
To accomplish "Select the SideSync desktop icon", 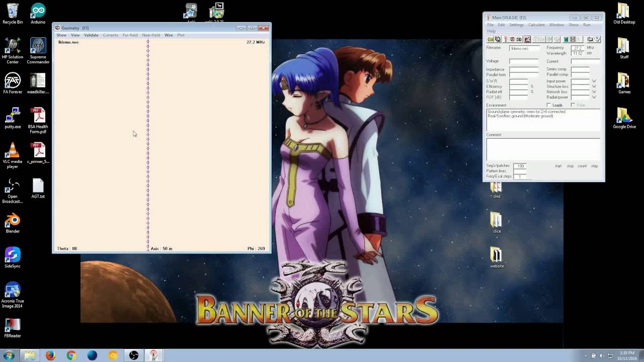I will coord(13,257).
